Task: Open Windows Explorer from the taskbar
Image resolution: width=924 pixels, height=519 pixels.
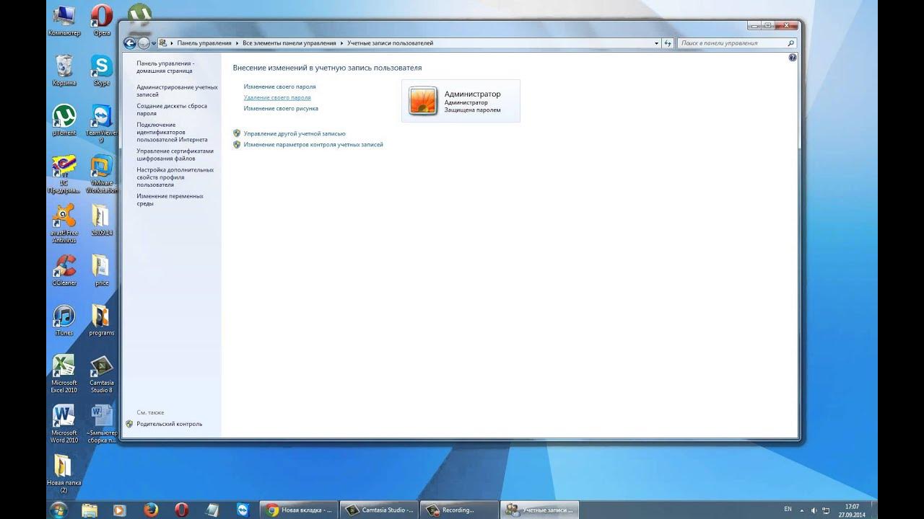Action: pos(90,510)
